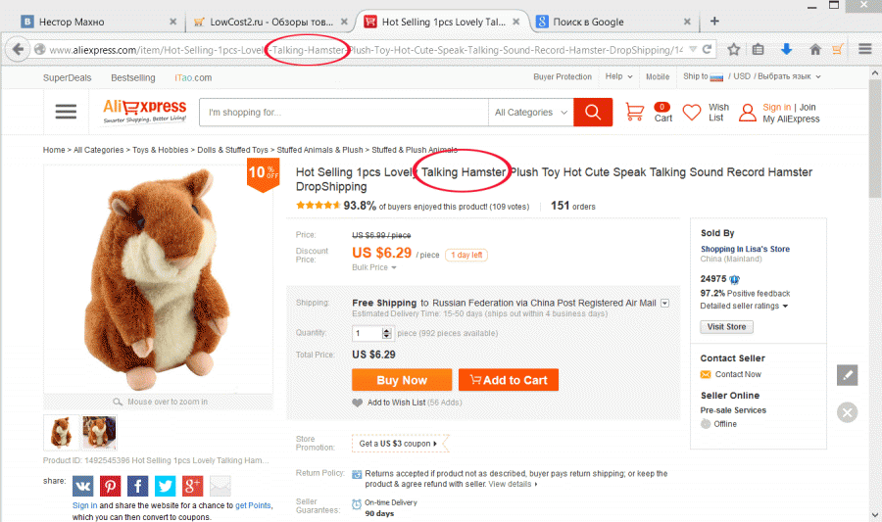Click the search input field
Image resolution: width=882 pixels, height=522 pixels.
[344, 113]
